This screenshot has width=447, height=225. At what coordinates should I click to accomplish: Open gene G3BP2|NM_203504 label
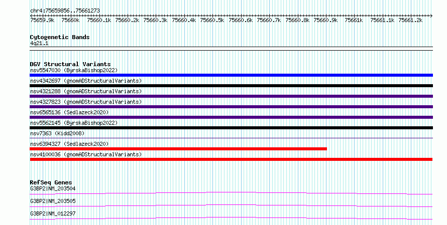click(x=53, y=188)
